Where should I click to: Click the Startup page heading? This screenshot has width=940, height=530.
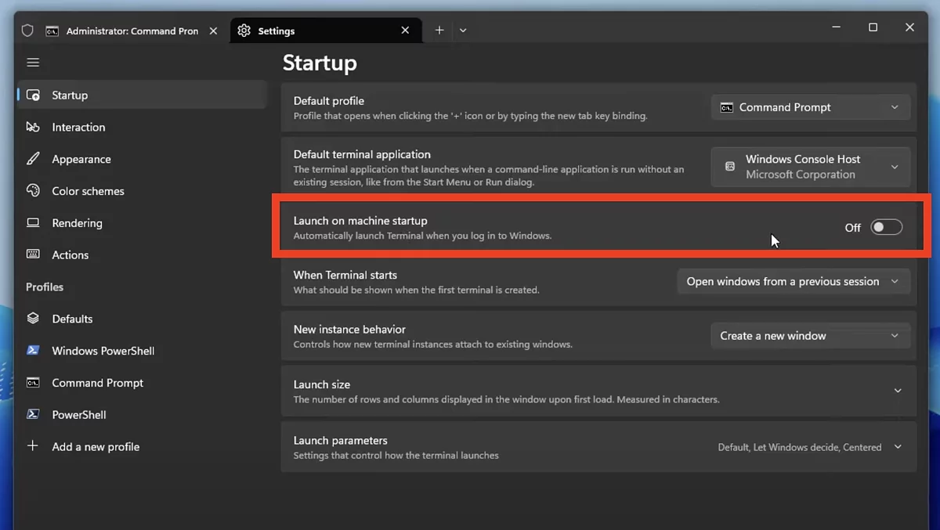[320, 63]
